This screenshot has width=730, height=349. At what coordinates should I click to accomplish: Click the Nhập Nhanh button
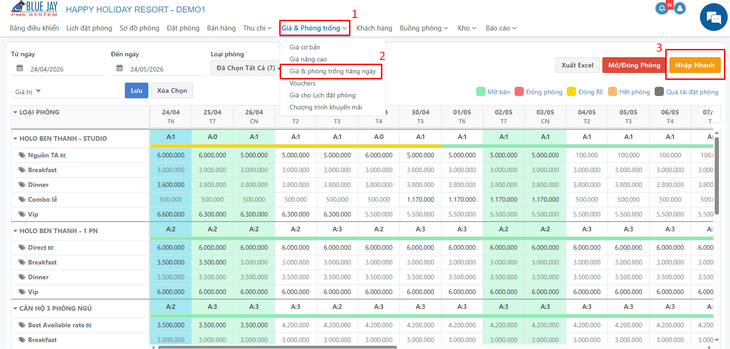(695, 65)
